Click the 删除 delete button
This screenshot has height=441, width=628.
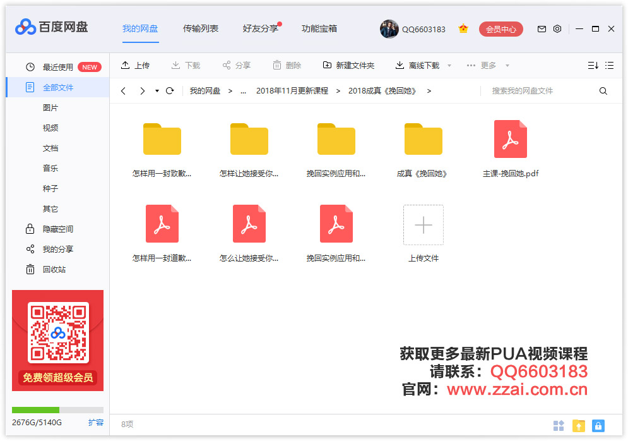coord(287,65)
